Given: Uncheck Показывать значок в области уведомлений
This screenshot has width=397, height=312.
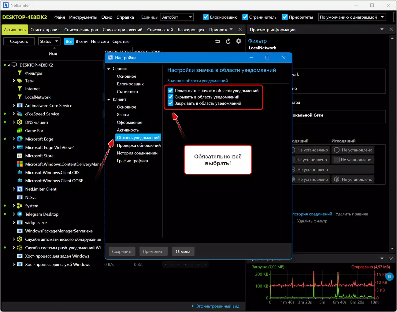Looking at the screenshot, I should tap(170, 91).
